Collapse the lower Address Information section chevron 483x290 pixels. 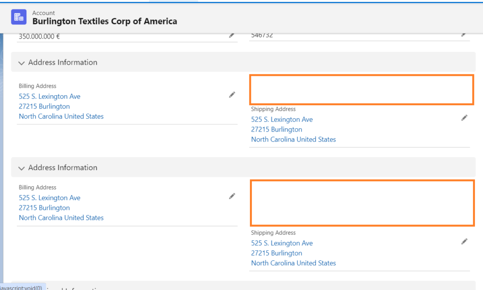point(21,168)
